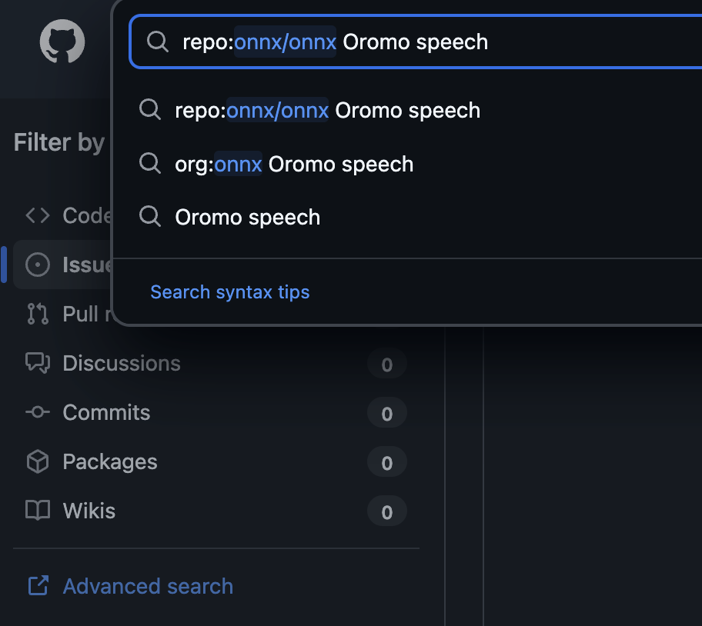Click the Packages box icon

point(38,461)
